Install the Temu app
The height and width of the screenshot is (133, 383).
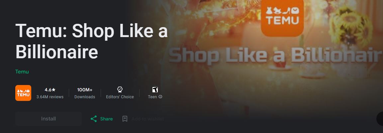pos(48,119)
